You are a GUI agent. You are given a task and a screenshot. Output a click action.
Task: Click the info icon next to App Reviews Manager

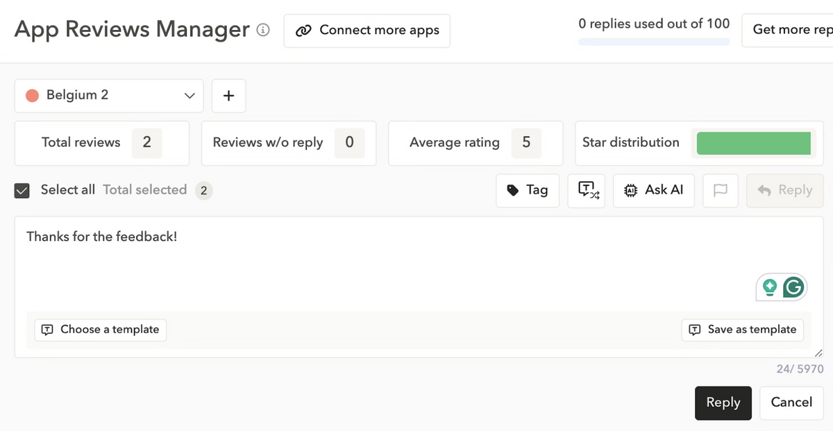263,31
